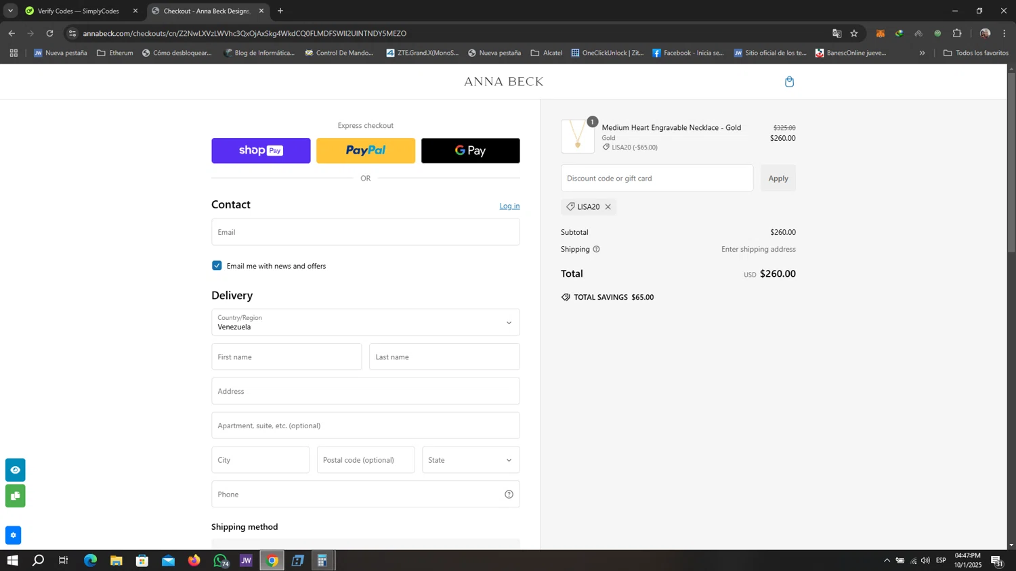Open Todos los favoritos folder

(x=975, y=53)
